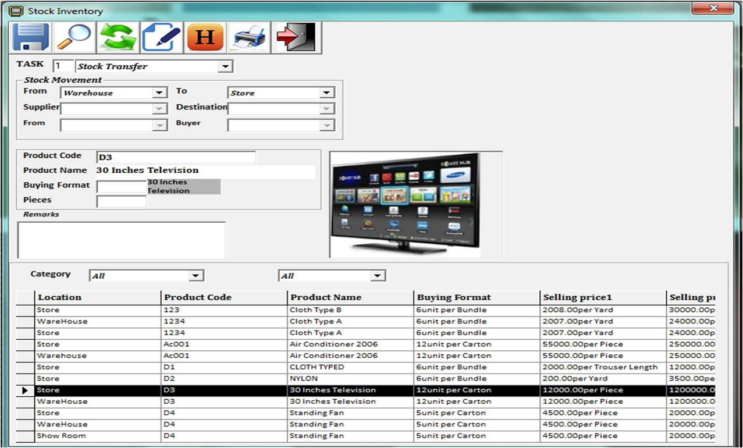The image size is (743, 448).
Task: Select the Edit pencil-and-paper icon
Action: (x=161, y=38)
